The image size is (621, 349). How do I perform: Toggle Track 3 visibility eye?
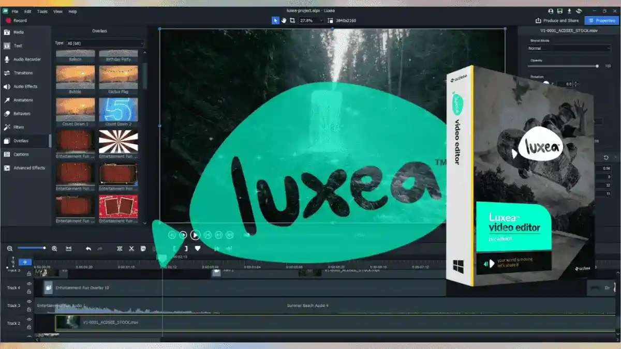[x=29, y=301]
